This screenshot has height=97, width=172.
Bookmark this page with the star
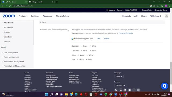158,6
